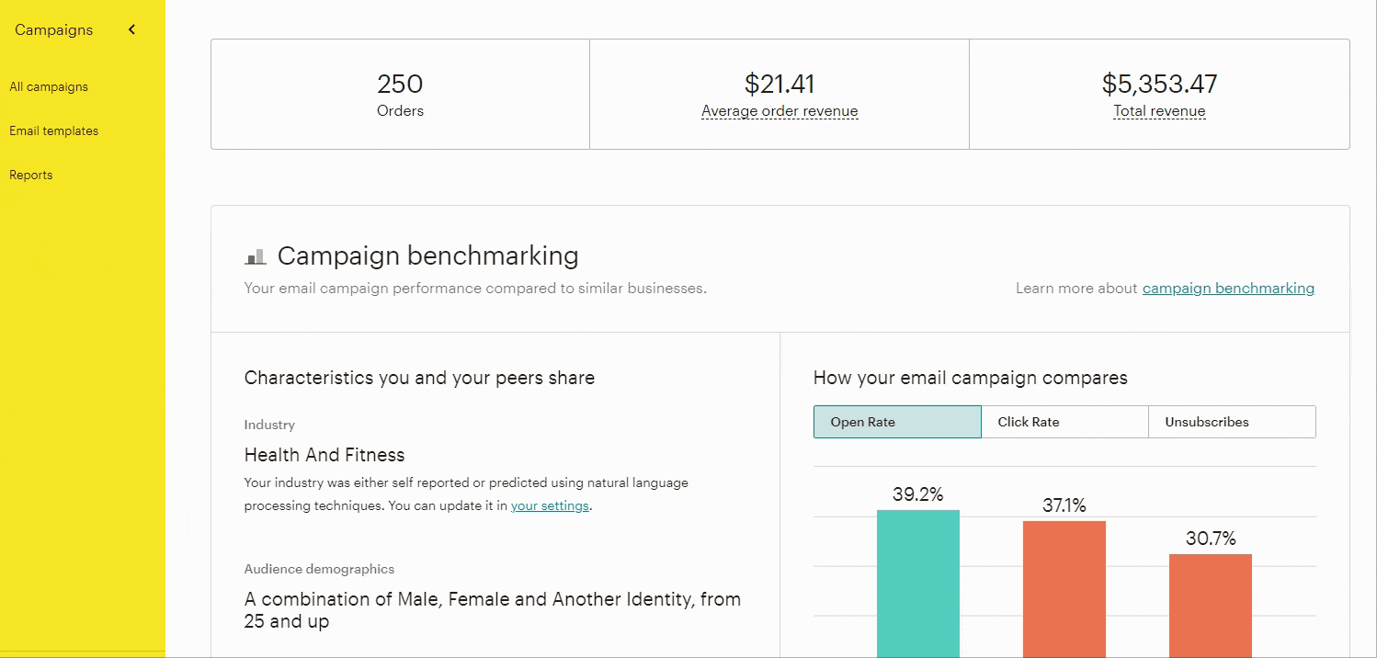Click the Campaign benchmarking bar chart icon

(255, 256)
